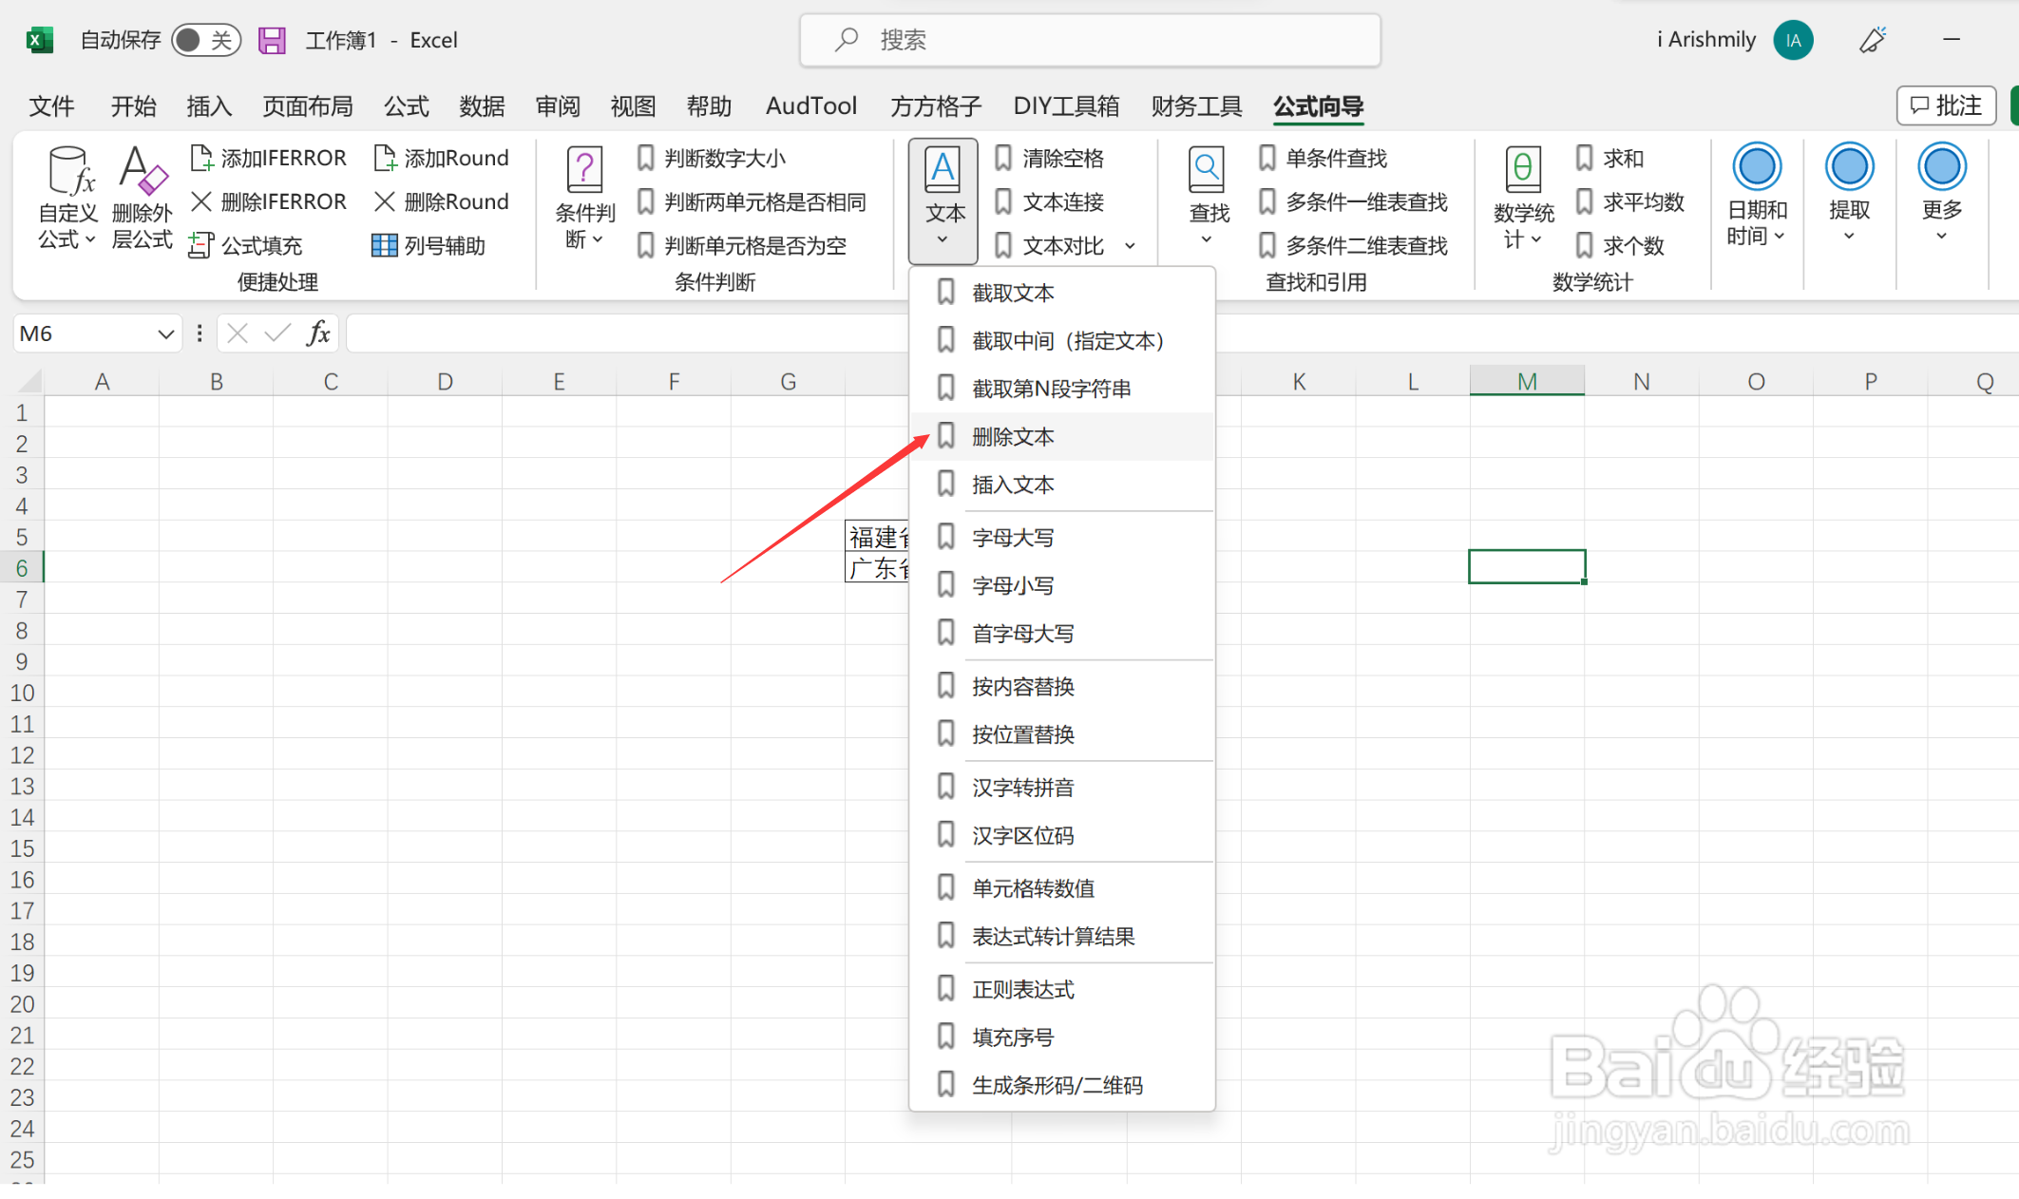Image resolution: width=2019 pixels, height=1199 pixels.
Task: Open the Name Box dropdown arrow
Action: coord(165,333)
